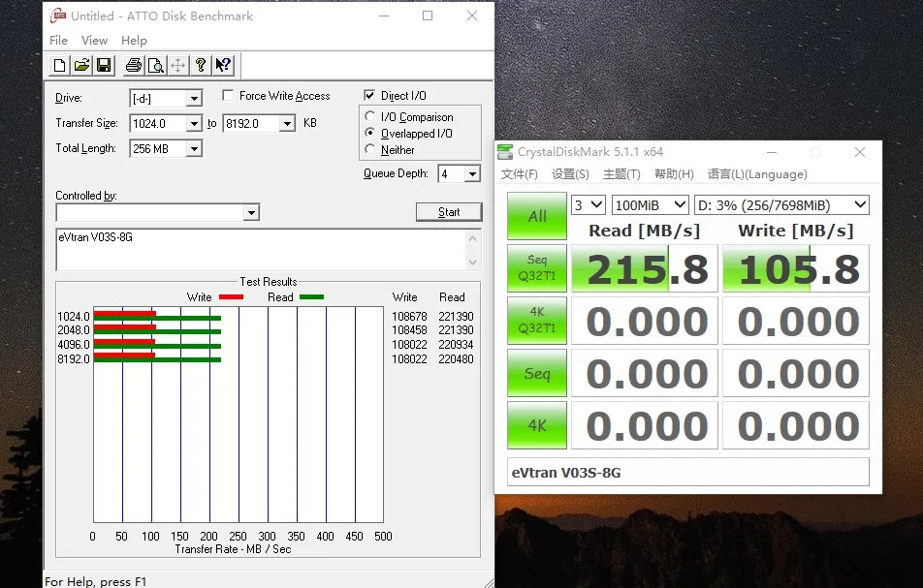Viewport: 923px width, 588px height.
Task: Run the plain Seq test button
Action: [537, 373]
